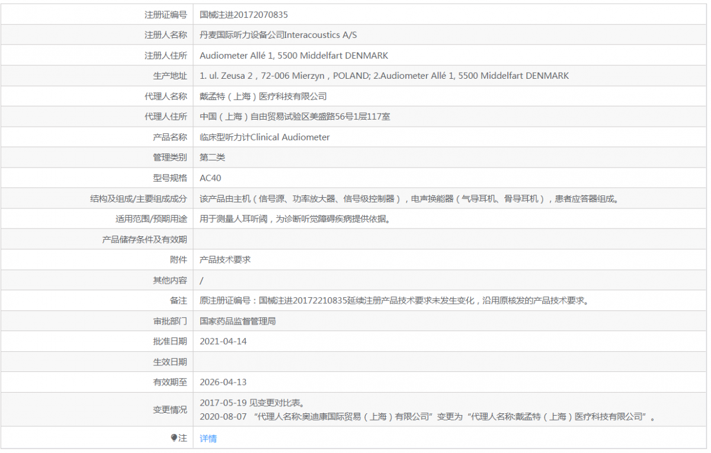Click the change entry dated 2020-08-07
This screenshot has height=453, width=711.
click(428, 417)
